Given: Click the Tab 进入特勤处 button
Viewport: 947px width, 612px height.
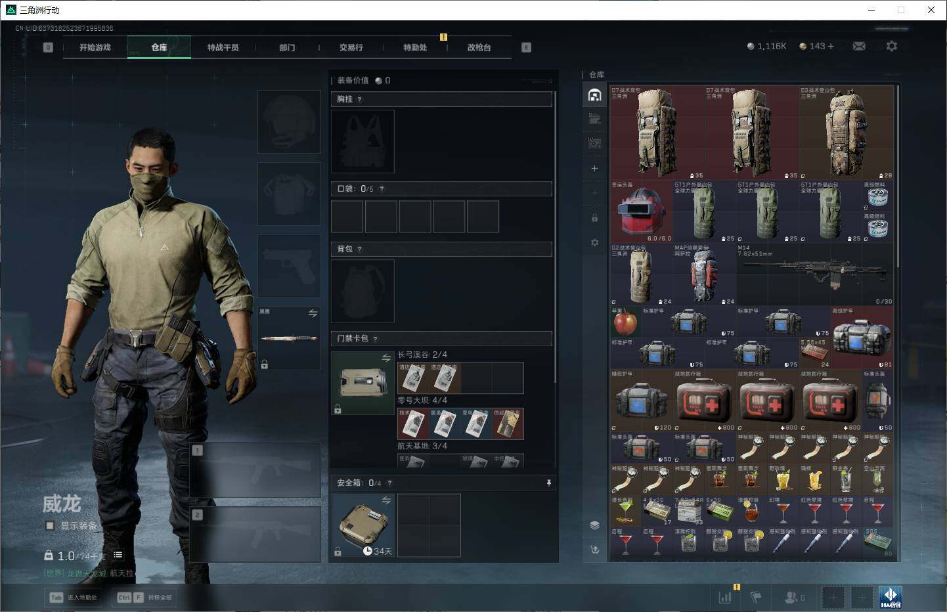Looking at the screenshot, I should click(74, 598).
